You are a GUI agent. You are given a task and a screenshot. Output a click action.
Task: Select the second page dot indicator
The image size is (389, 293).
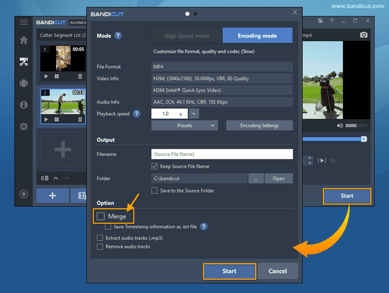[x=196, y=14]
